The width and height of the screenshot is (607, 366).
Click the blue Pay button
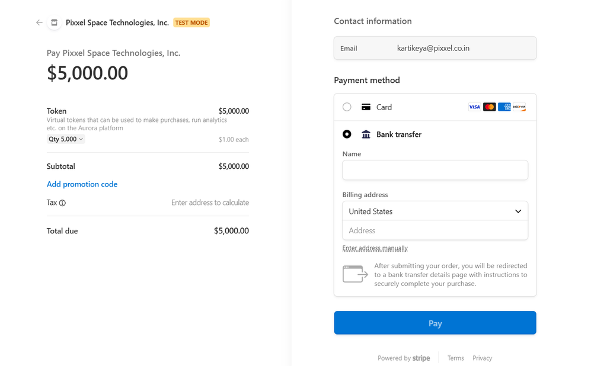tap(435, 323)
